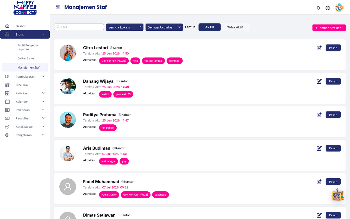Click Raditya Pratama's profile photo
This screenshot has height=219, width=350.
(x=68, y=120)
